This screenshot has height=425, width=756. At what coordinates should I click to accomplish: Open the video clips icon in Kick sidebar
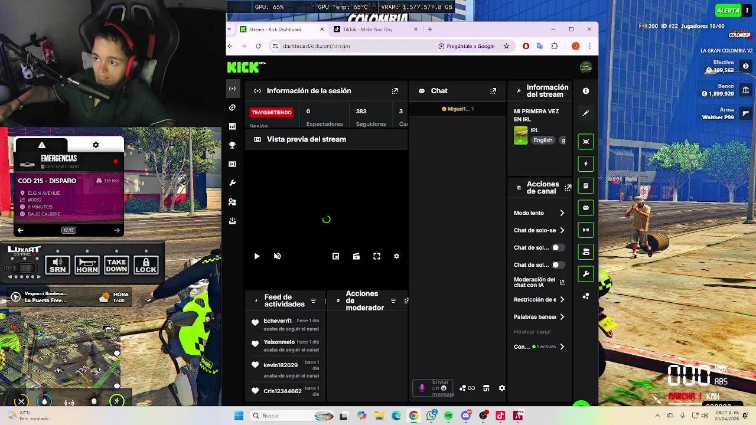tap(232, 164)
